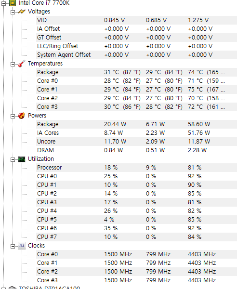Click the Powers flame icon
Viewport: 237px width, 289px height.
(22, 116)
